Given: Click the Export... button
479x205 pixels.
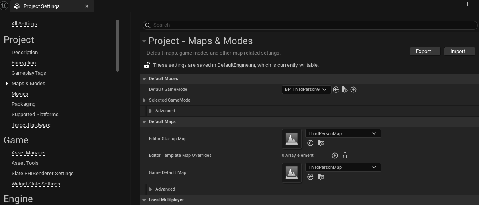Looking at the screenshot, I should pos(425,51).
